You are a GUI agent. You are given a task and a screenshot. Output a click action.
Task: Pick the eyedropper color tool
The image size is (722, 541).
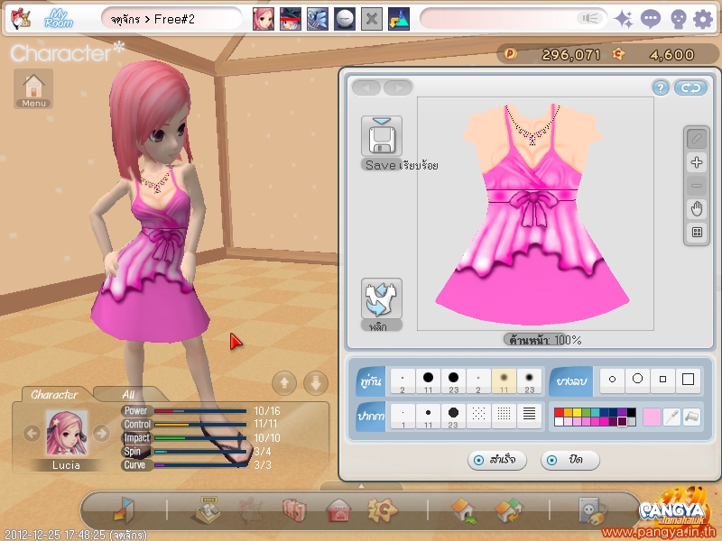pos(671,417)
